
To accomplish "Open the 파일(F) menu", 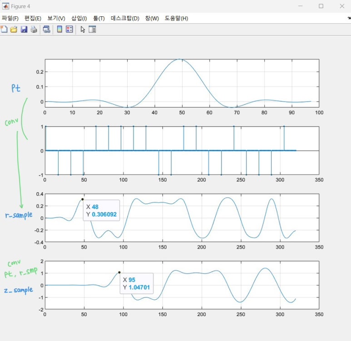I will [10, 18].
